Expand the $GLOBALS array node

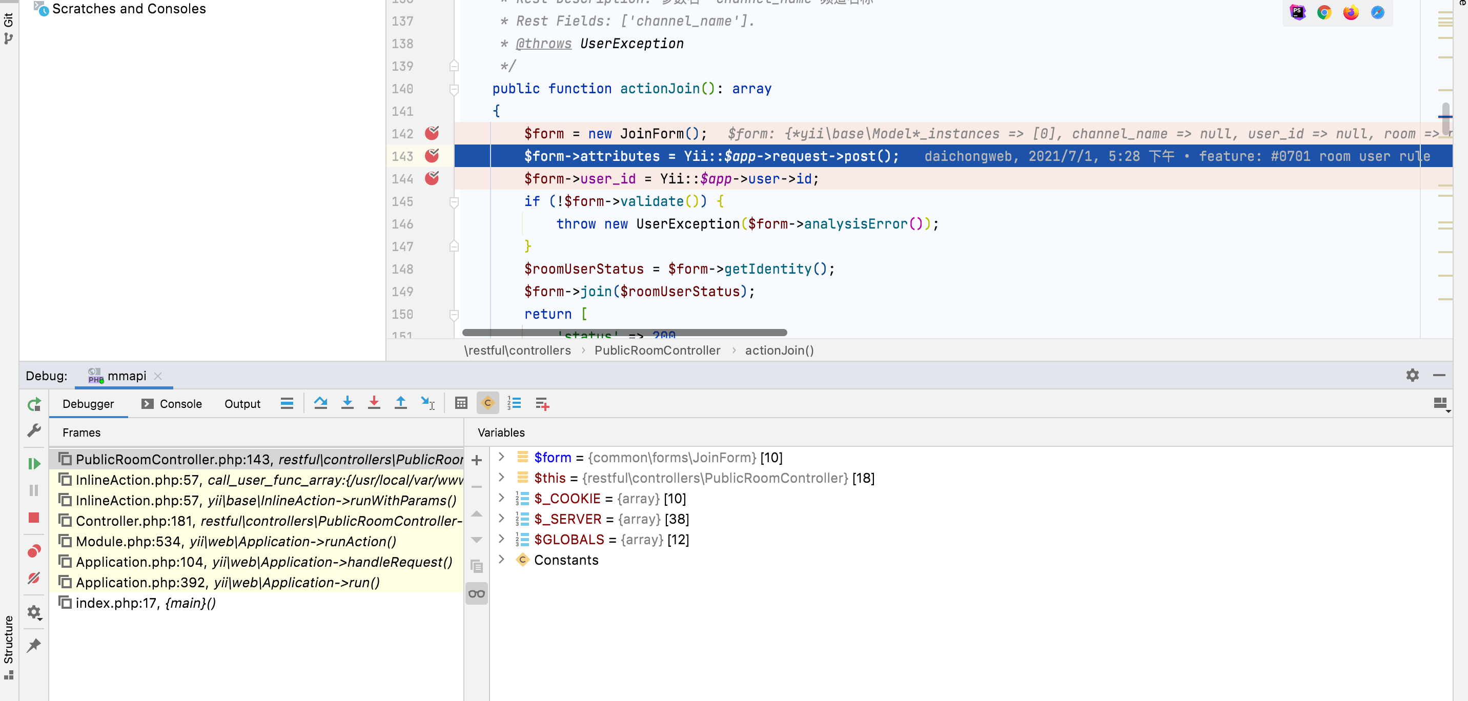click(x=501, y=539)
